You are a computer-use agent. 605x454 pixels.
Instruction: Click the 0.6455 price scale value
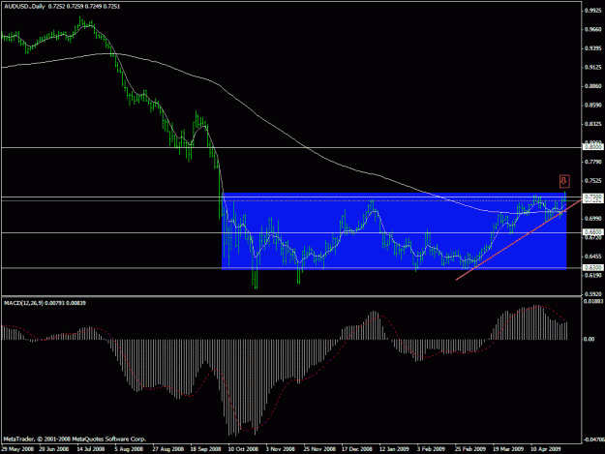point(593,257)
